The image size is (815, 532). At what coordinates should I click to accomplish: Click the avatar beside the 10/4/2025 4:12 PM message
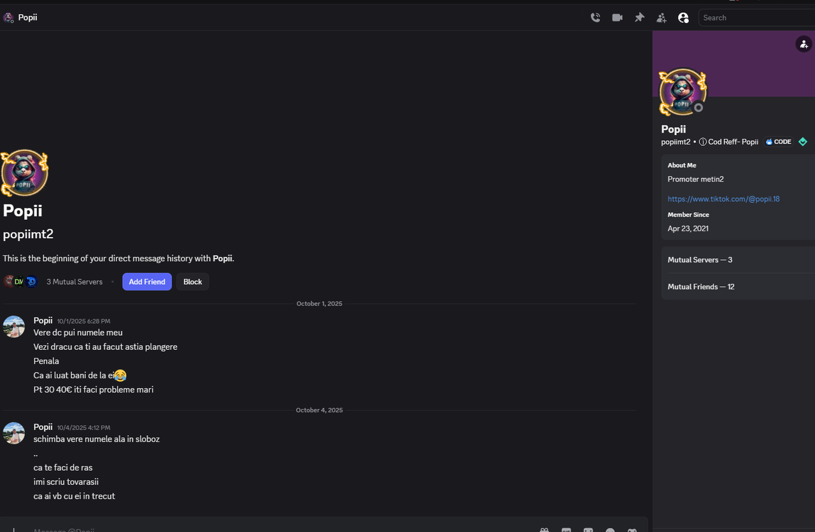(x=14, y=433)
